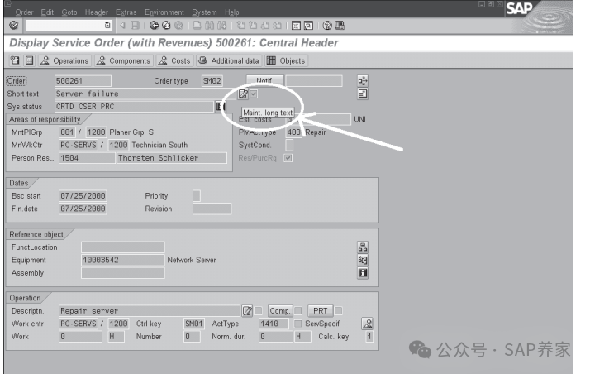Toggle checkbox next to PRT button
The image size is (590, 374).
point(339,311)
